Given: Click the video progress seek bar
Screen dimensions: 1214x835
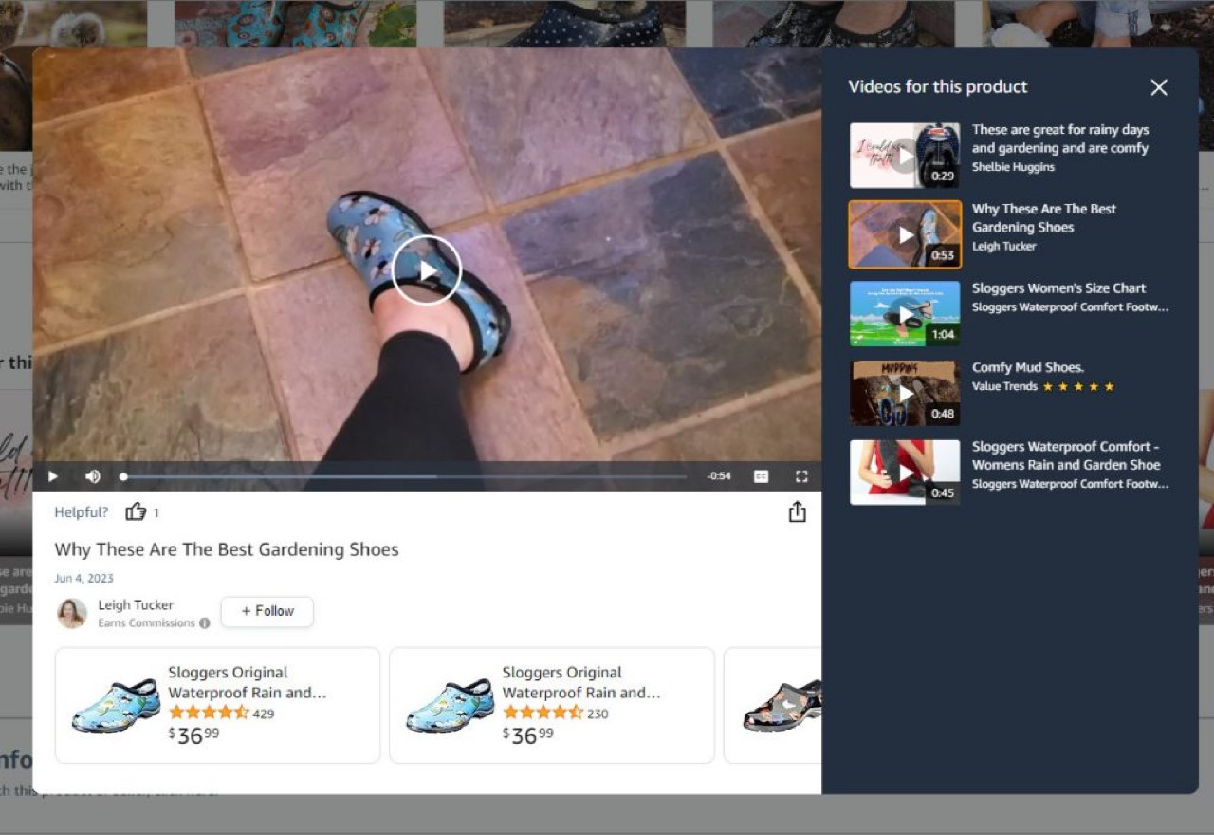Looking at the screenshot, I should point(404,476).
